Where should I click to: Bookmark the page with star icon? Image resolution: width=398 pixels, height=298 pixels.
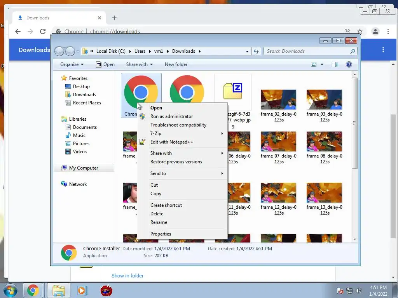tap(360, 31)
